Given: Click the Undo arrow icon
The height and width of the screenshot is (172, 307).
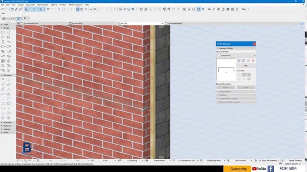Looking at the screenshot, I should 3,9.
